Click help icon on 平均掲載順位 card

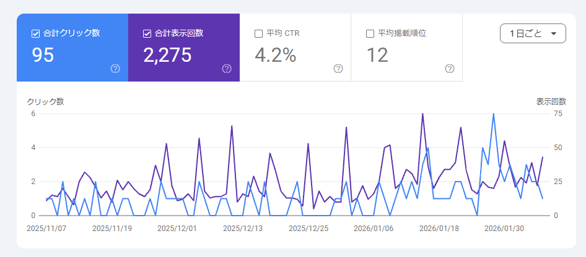click(450, 69)
